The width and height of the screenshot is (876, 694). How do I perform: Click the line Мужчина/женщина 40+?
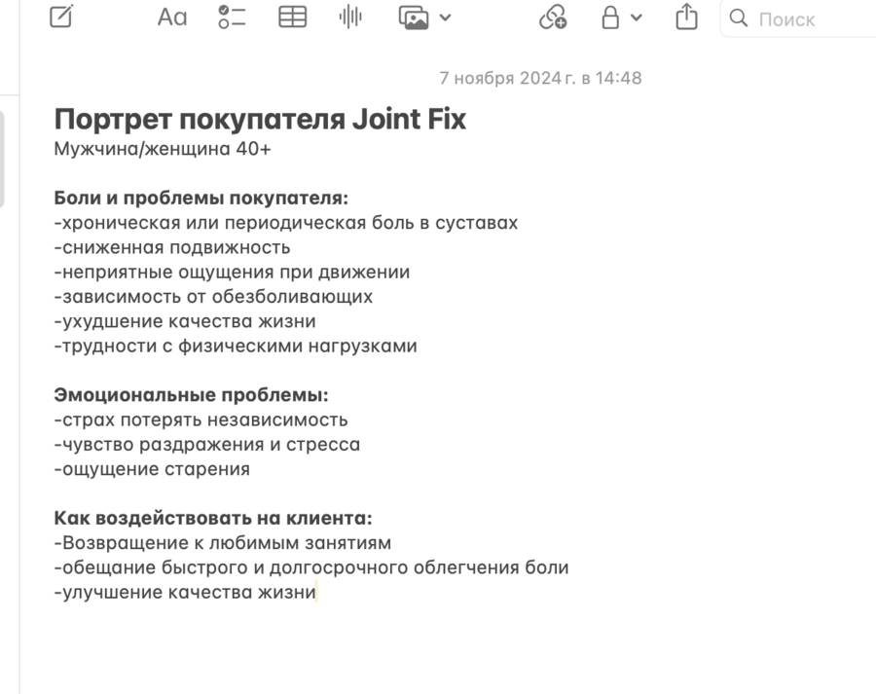[x=163, y=149]
